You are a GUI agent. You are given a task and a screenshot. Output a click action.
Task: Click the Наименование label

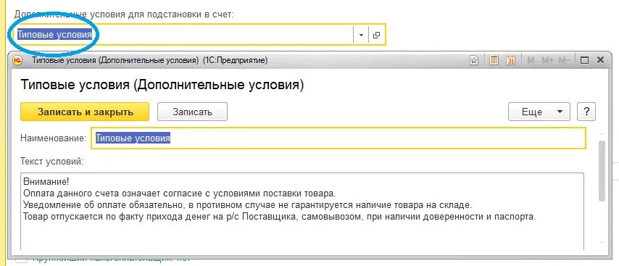click(x=53, y=138)
